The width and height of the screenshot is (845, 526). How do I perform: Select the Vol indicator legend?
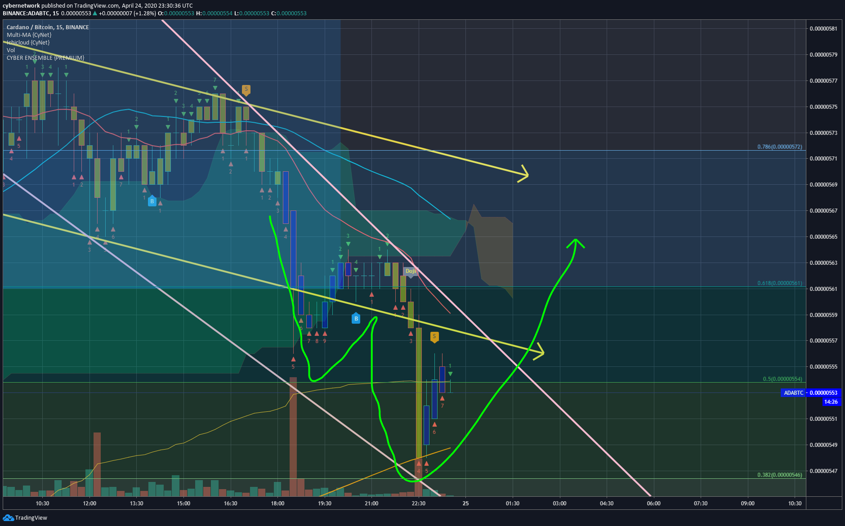point(11,50)
